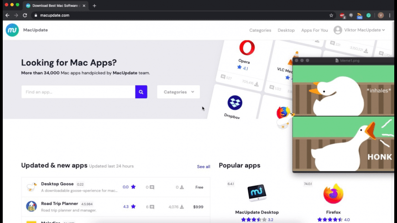The width and height of the screenshot is (397, 223).
Task: Open Road Trip Planner app title
Action: tap(59, 203)
